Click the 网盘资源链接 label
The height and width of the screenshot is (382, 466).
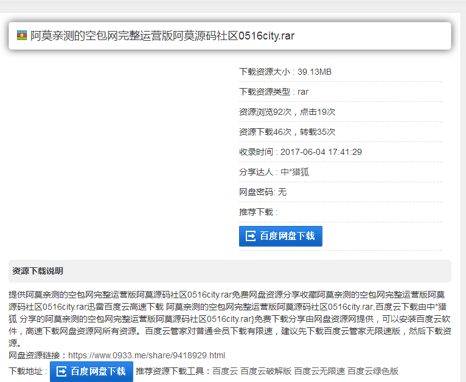click(38, 355)
